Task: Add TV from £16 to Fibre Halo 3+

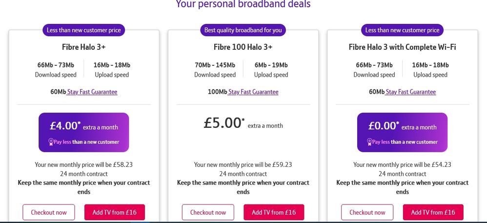Action: [115, 212]
